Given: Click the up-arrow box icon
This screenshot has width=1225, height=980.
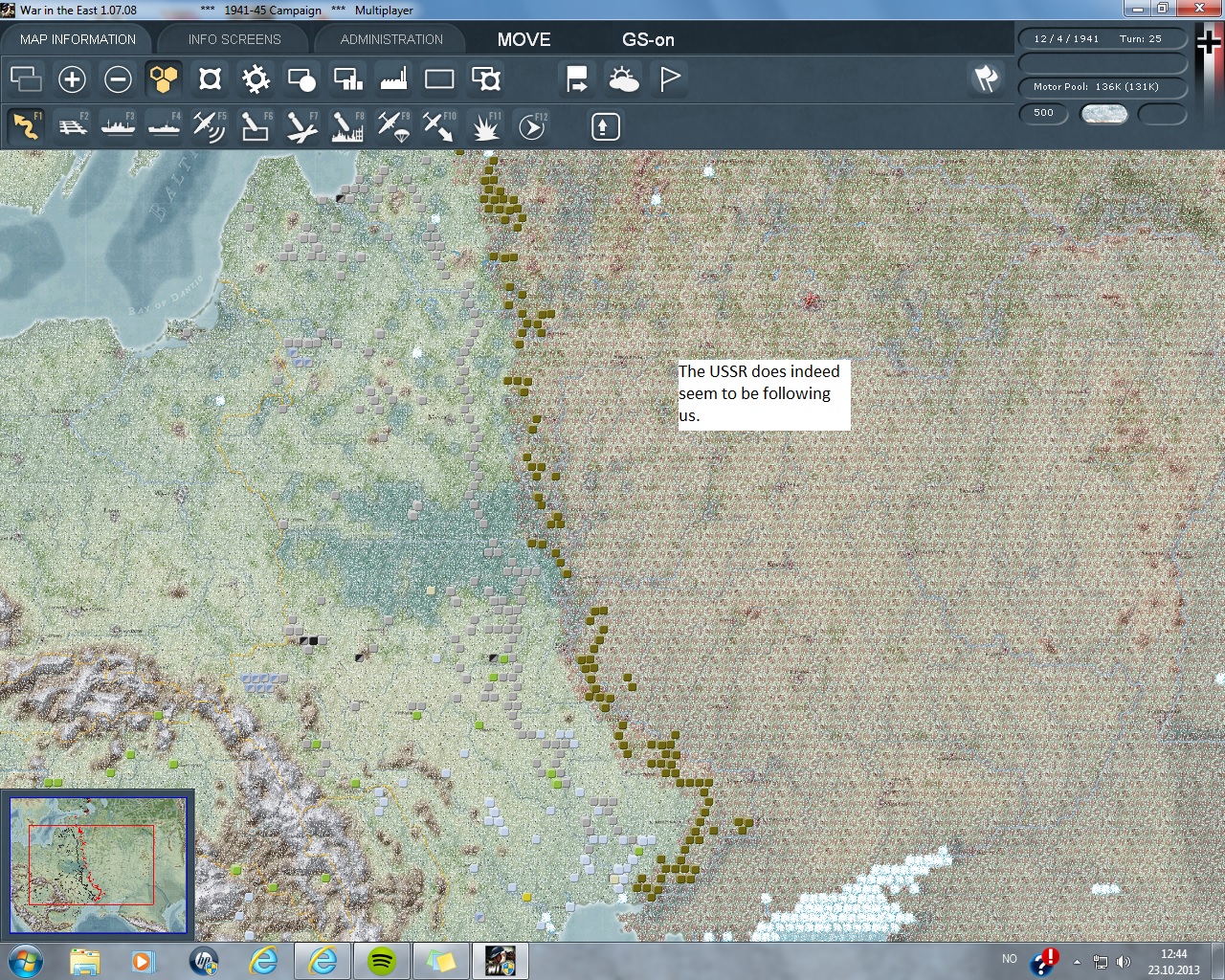Looking at the screenshot, I should tap(605, 126).
